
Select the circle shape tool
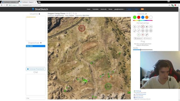147,31
